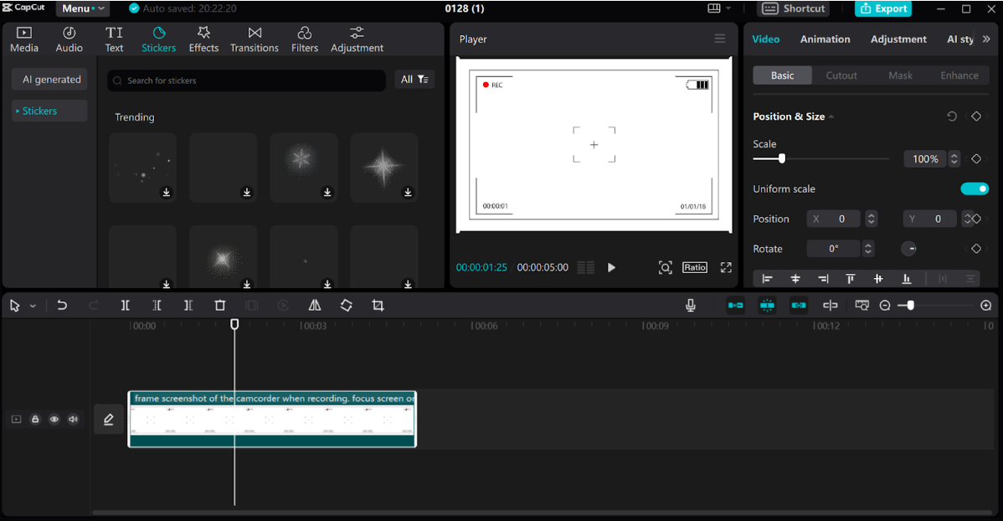Click the Position X value field
The image size is (1003, 521).
click(x=834, y=219)
